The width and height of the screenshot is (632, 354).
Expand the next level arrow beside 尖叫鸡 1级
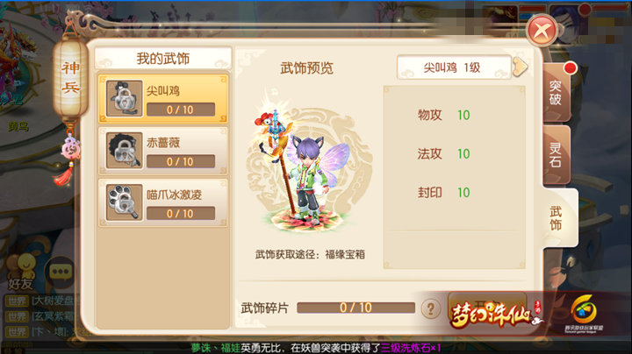(x=520, y=67)
